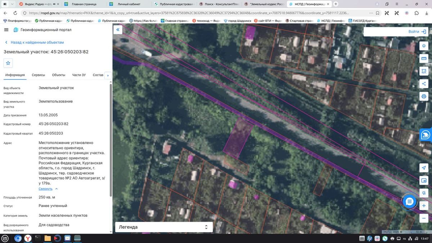Click the info panel vertical scrollbar
Viewport: 432px width, 243px height.
tap(111, 140)
